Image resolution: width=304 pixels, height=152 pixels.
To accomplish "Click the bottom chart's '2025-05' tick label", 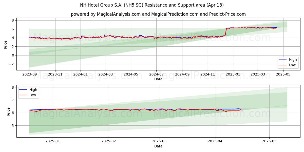I will (269, 142).
